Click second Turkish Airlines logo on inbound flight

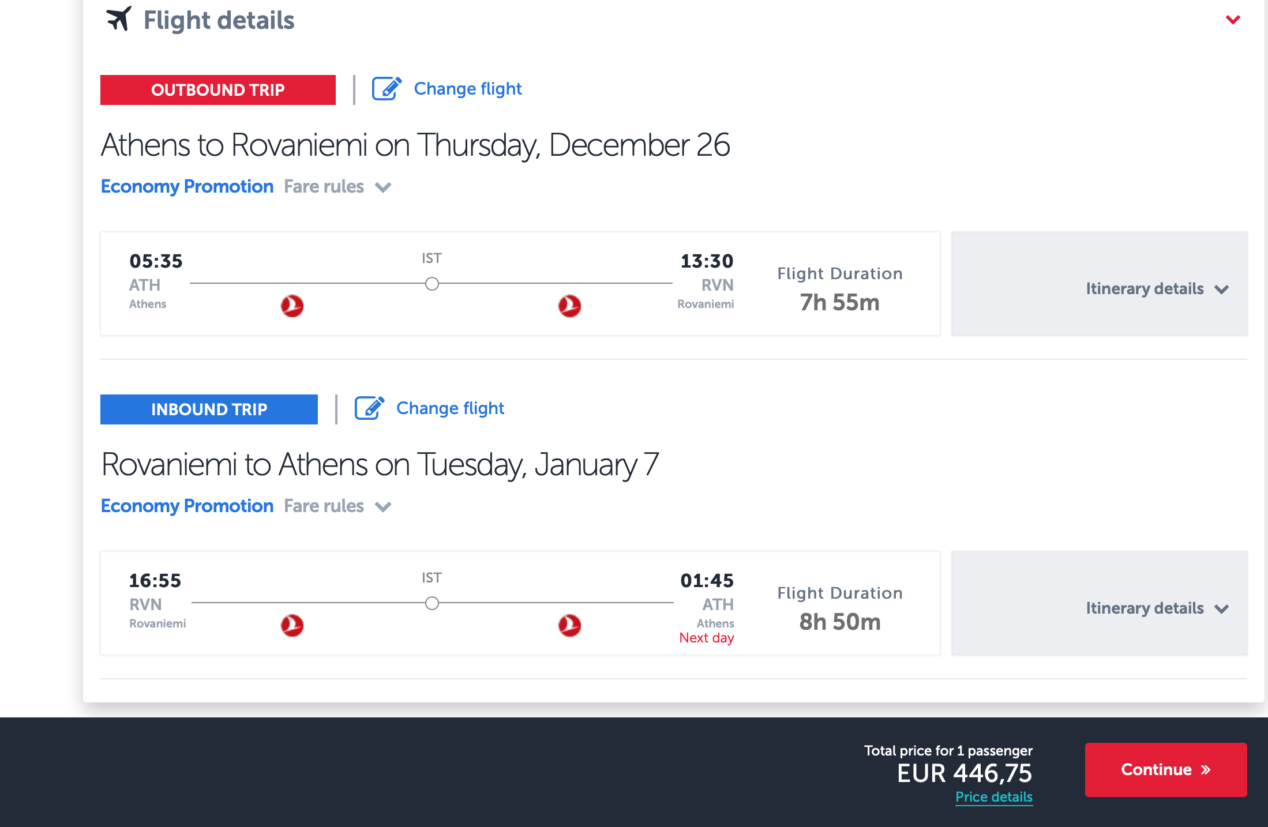click(x=569, y=625)
